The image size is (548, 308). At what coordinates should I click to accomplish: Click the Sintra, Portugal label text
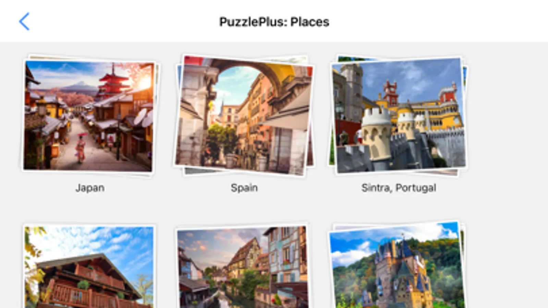point(399,188)
